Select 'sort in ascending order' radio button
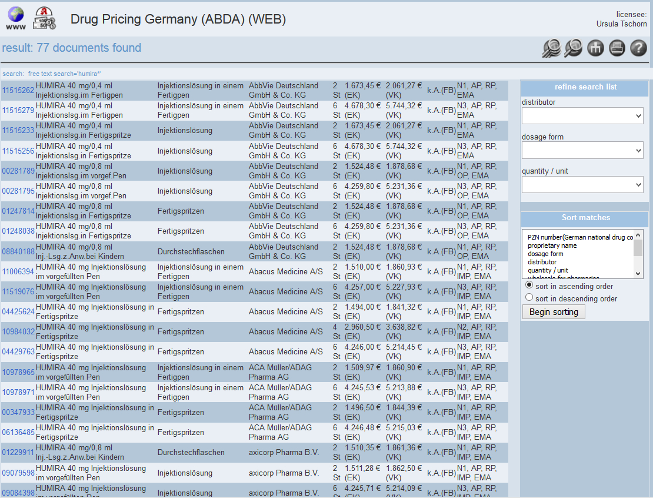This screenshot has height=498, width=653. point(529,285)
